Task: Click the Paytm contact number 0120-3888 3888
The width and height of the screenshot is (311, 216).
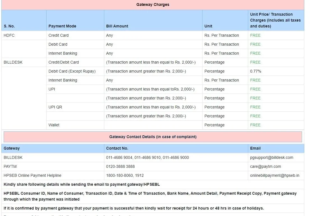Action: click(120, 166)
